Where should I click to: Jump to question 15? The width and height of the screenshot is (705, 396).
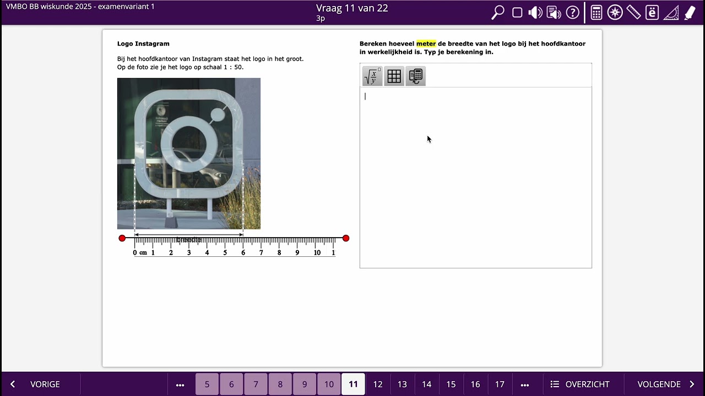pos(451,384)
